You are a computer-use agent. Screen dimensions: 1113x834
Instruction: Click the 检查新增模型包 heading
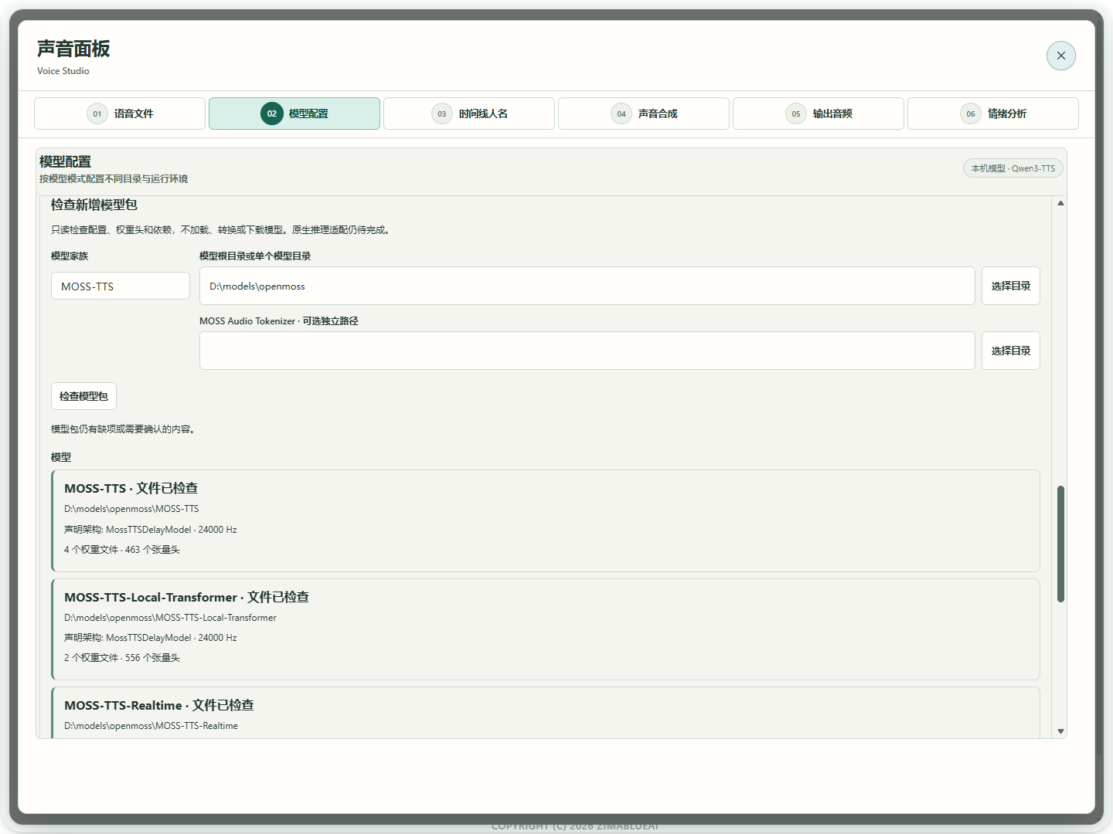(94, 205)
